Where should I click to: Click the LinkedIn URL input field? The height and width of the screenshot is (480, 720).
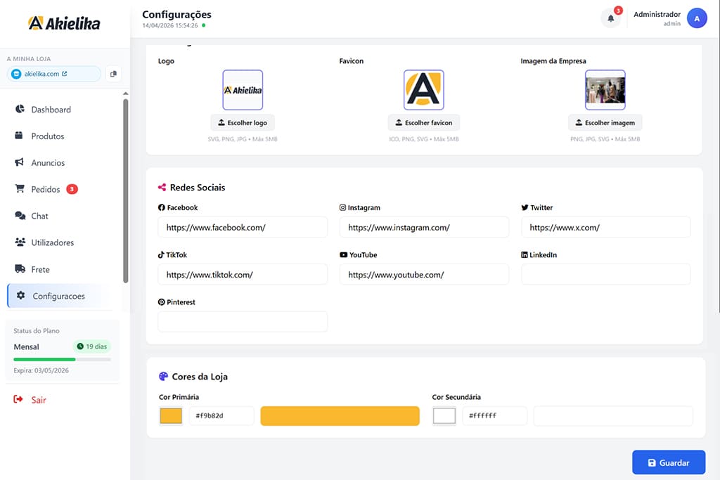pyautogui.click(x=605, y=275)
